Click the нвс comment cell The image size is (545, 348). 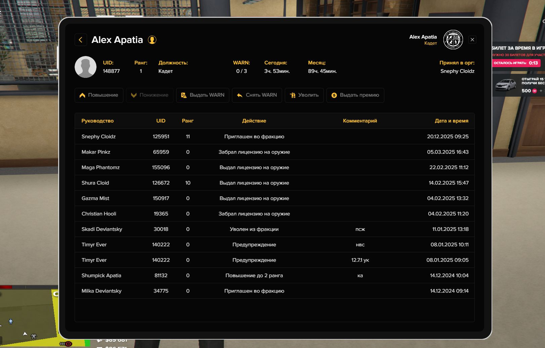coord(360,245)
